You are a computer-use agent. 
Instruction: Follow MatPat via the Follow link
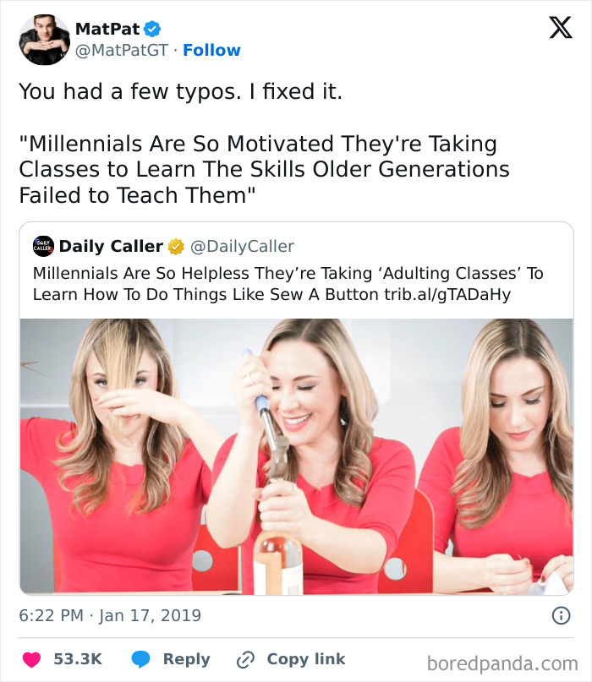211,51
